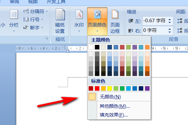Pick the black theme color swatch
Screen dimensions: 188x125
(x=97, y=47)
